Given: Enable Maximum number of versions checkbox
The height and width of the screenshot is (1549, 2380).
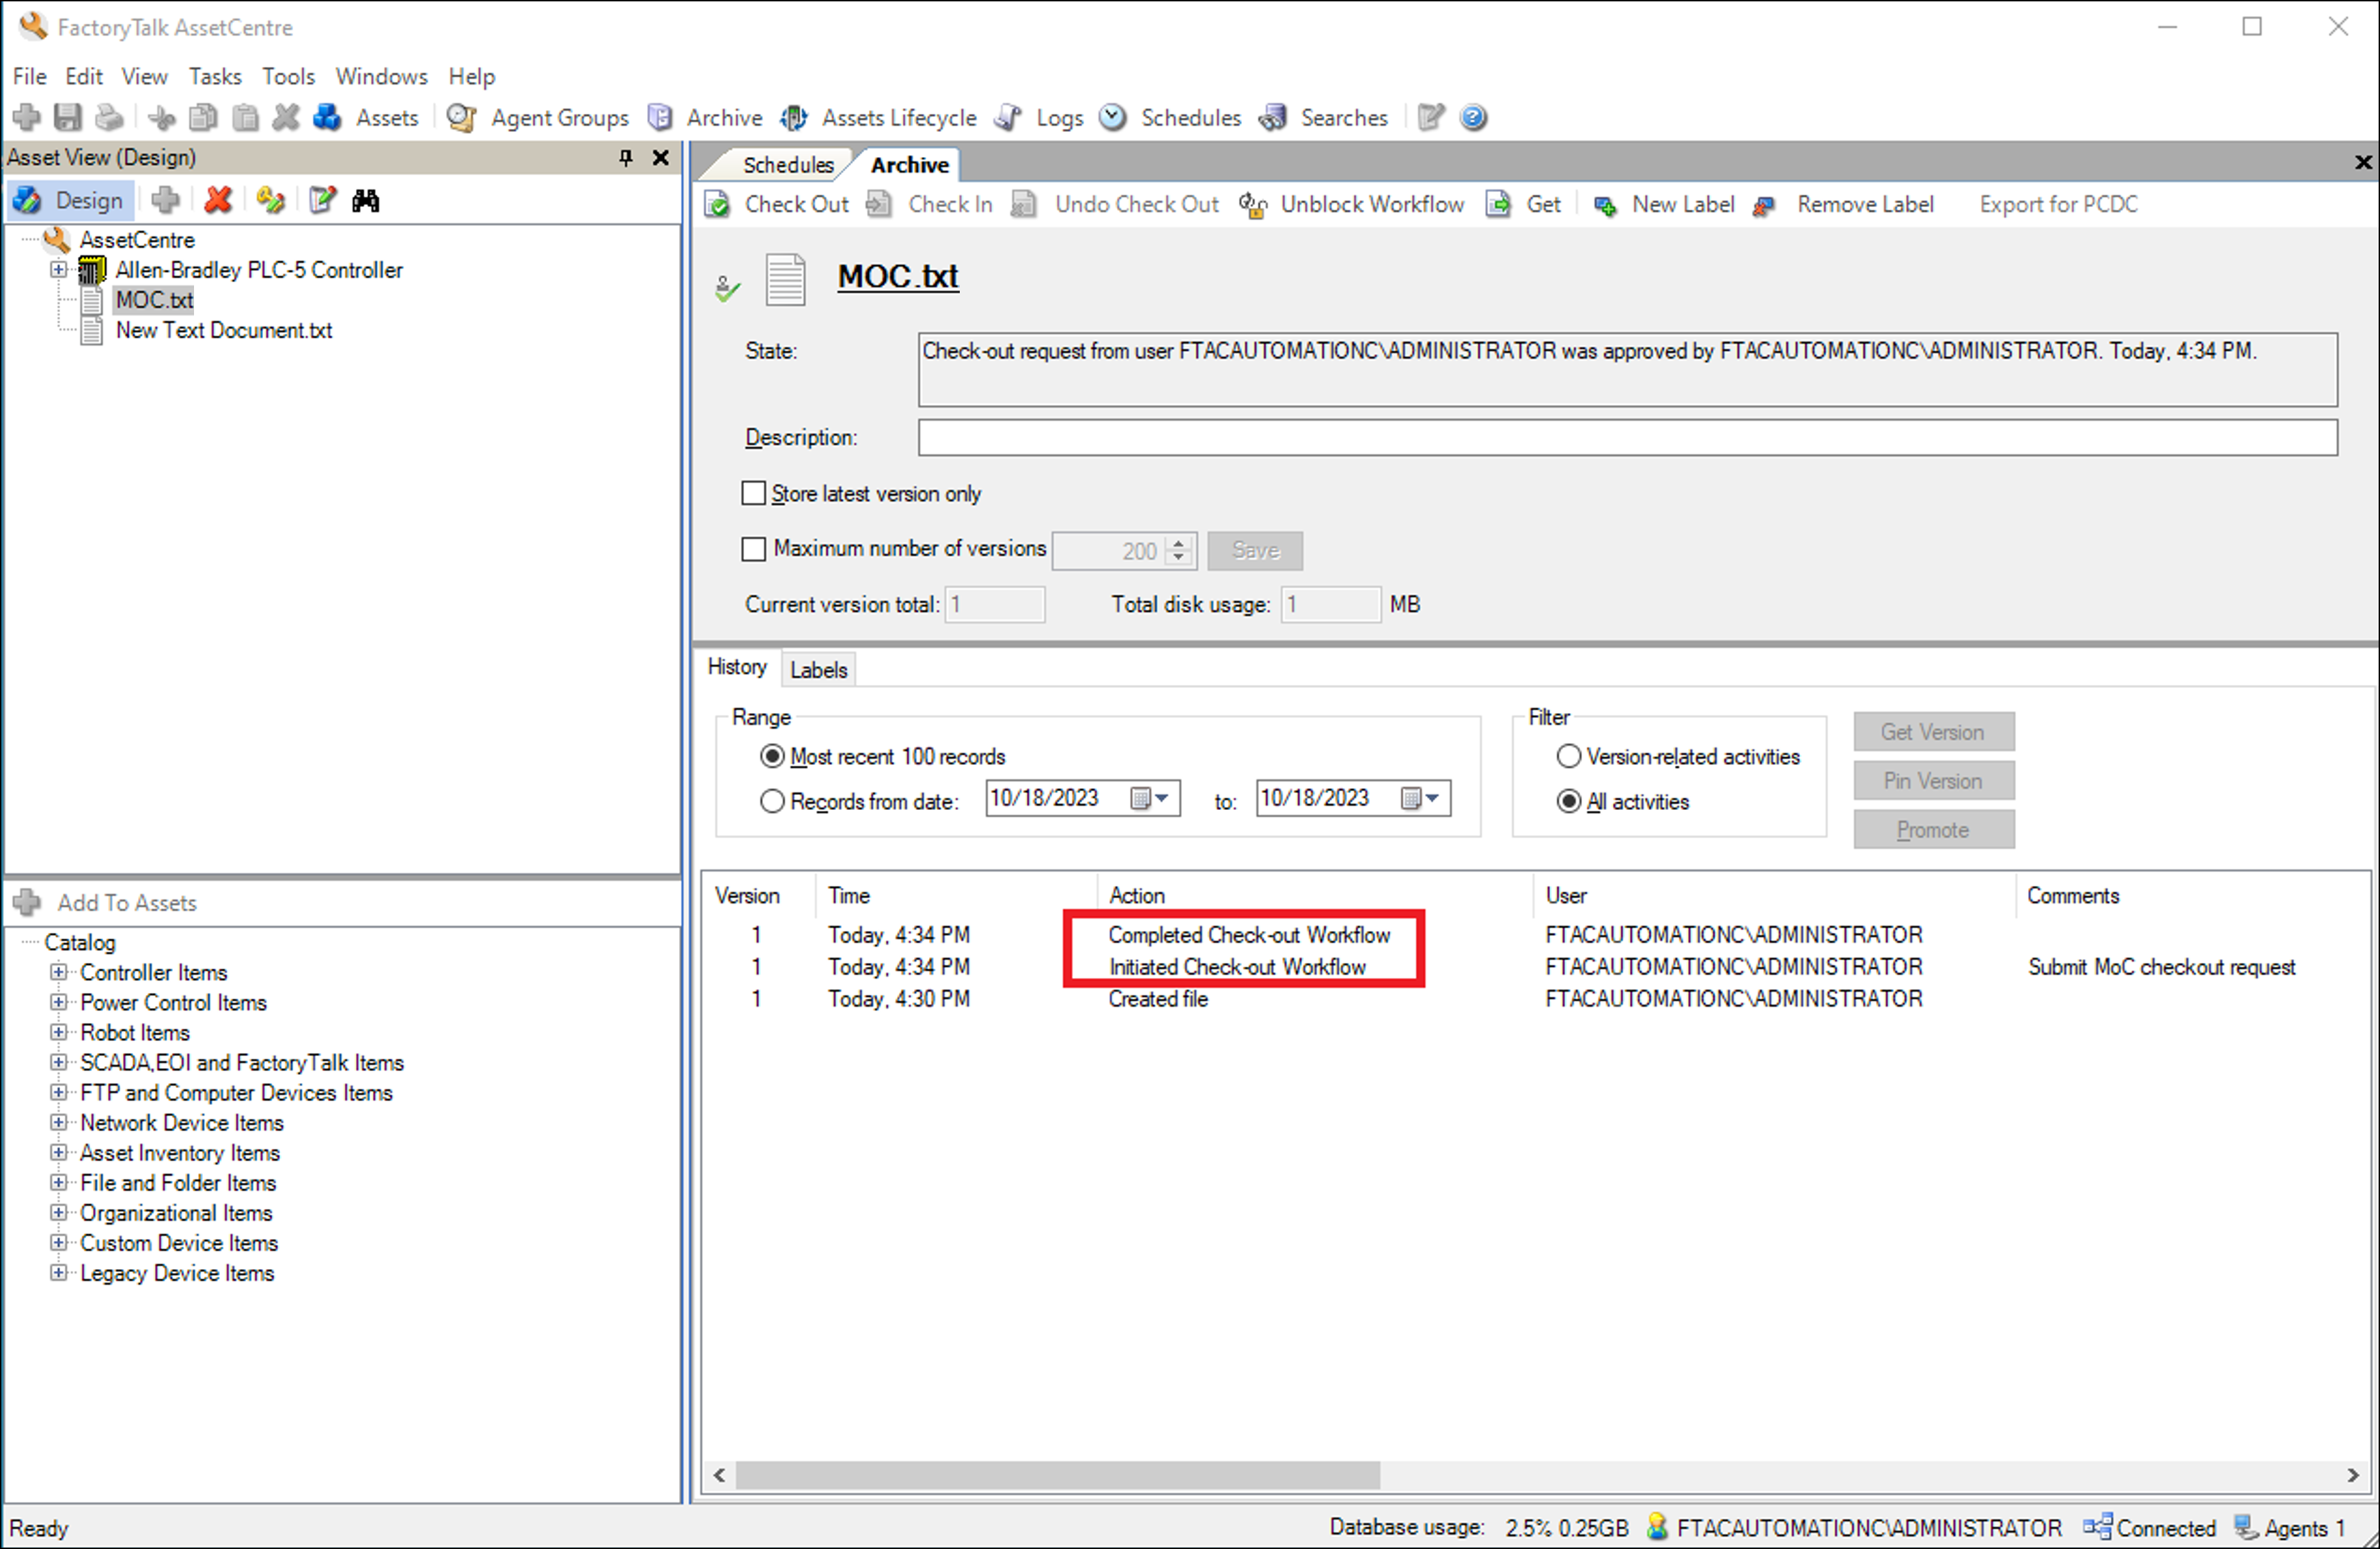Looking at the screenshot, I should point(753,549).
